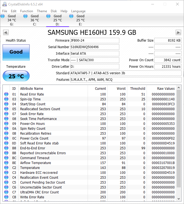Click the scrollbar down arrow in attribute list
This screenshot has height=204, width=184.
point(179,199)
